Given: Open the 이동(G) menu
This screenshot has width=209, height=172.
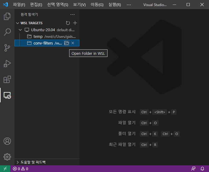Looking at the screenshot, I should (97, 5).
